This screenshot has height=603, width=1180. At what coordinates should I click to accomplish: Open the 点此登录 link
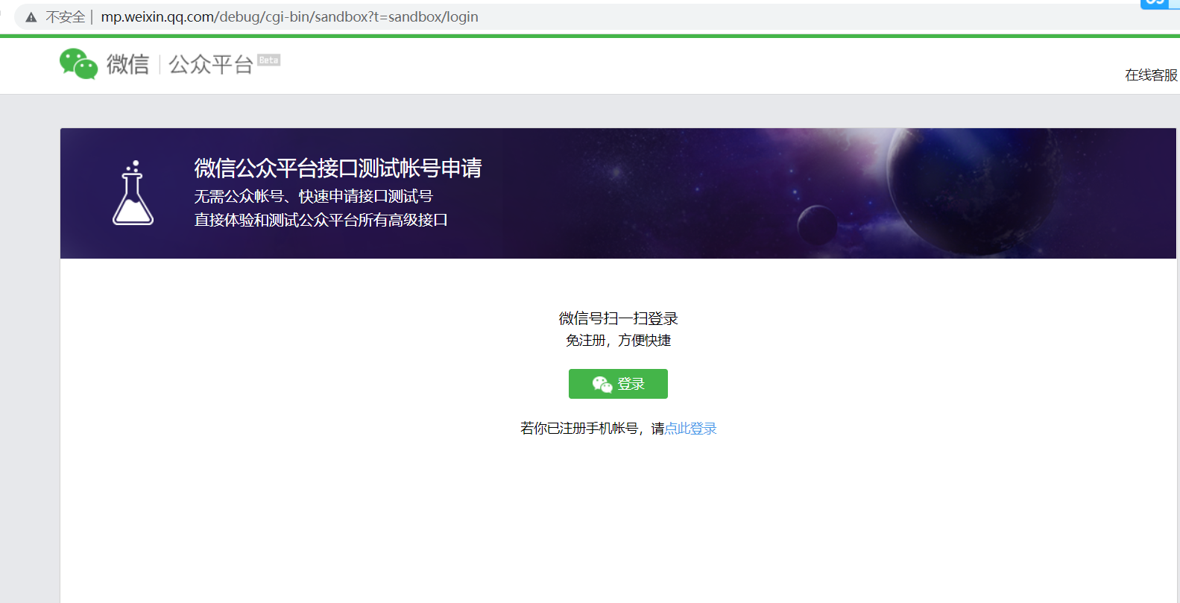690,429
